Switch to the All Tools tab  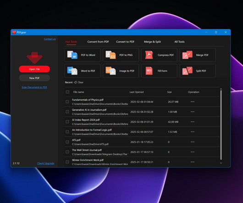click(x=179, y=42)
